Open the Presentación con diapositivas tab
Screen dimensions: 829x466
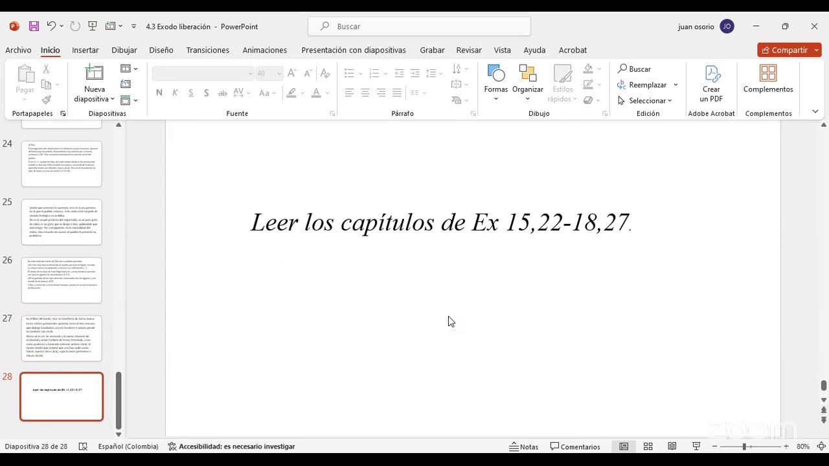(354, 50)
